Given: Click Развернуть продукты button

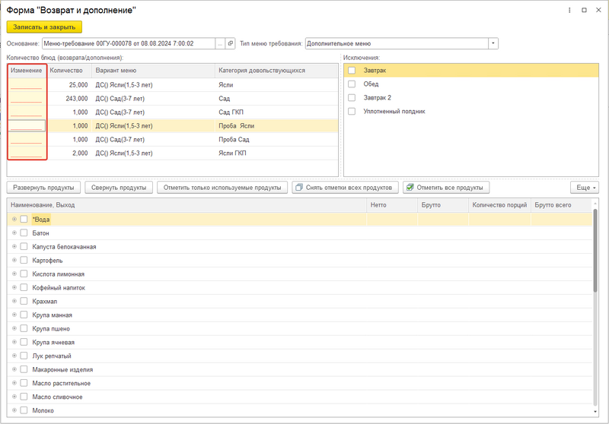Looking at the screenshot, I should (x=43, y=188).
